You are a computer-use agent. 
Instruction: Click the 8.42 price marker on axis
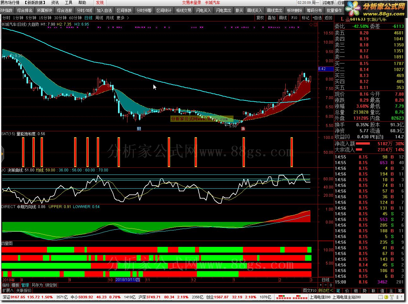point(325,69)
